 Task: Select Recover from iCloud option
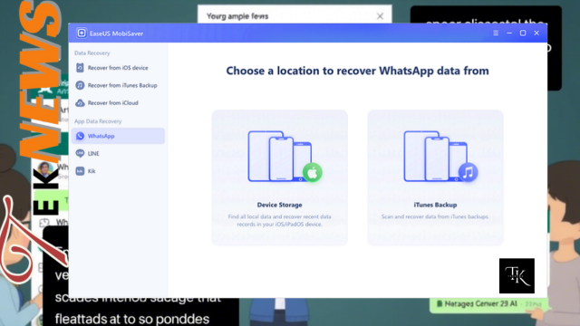pos(118,102)
